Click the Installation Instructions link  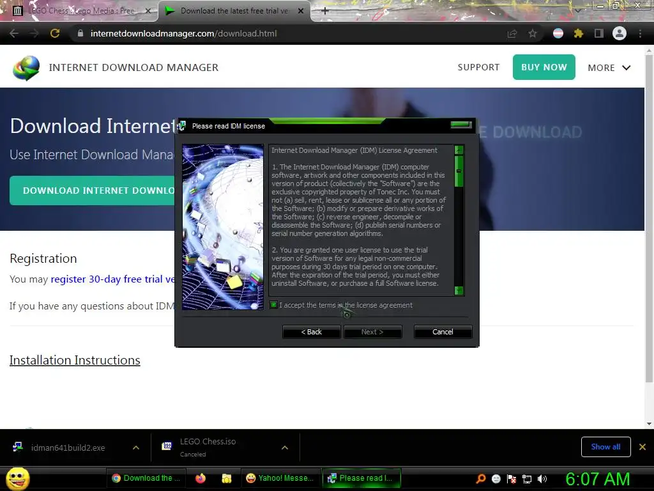click(x=75, y=360)
